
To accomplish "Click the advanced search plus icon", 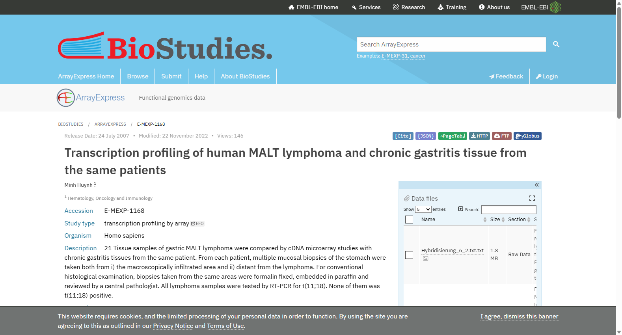I will 461,209.
